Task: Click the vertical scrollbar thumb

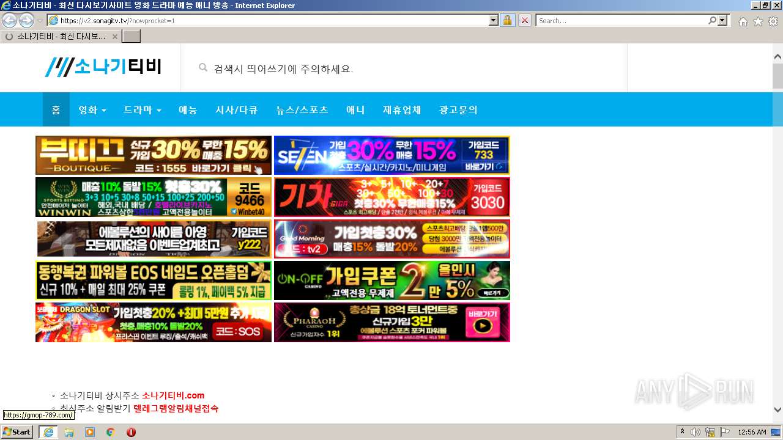Action: point(777,76)
